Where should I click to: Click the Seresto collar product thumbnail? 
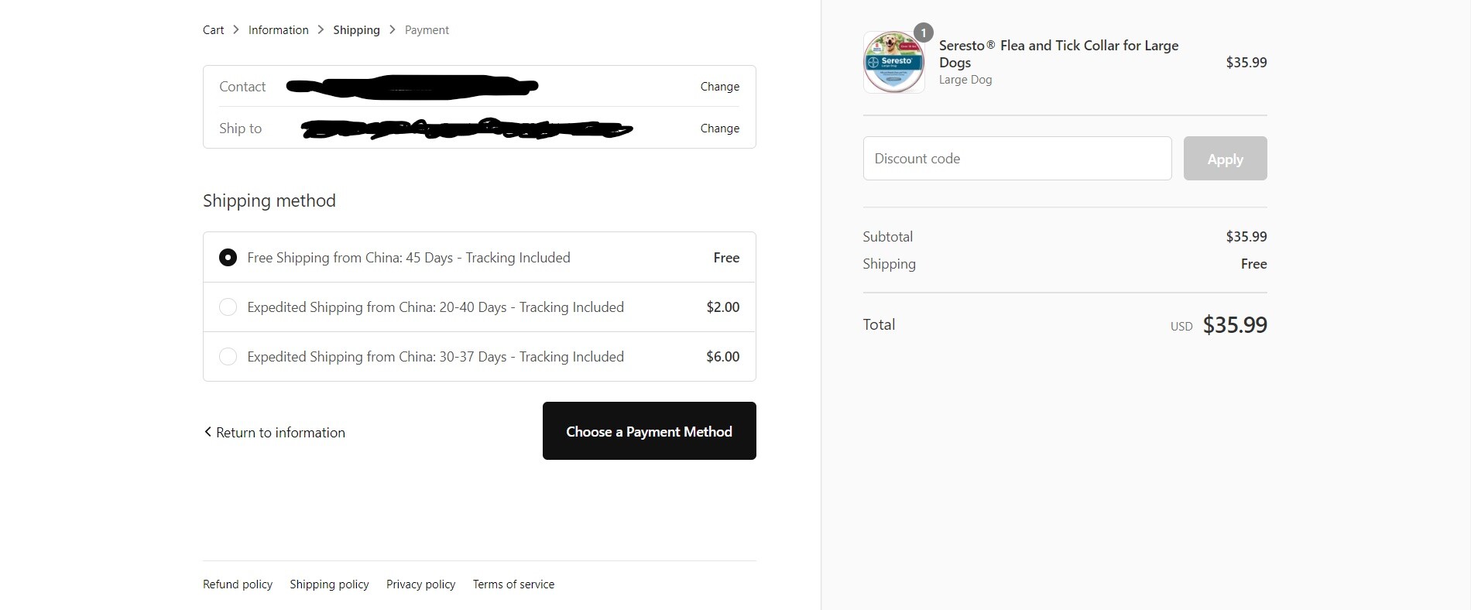point(893,63)
